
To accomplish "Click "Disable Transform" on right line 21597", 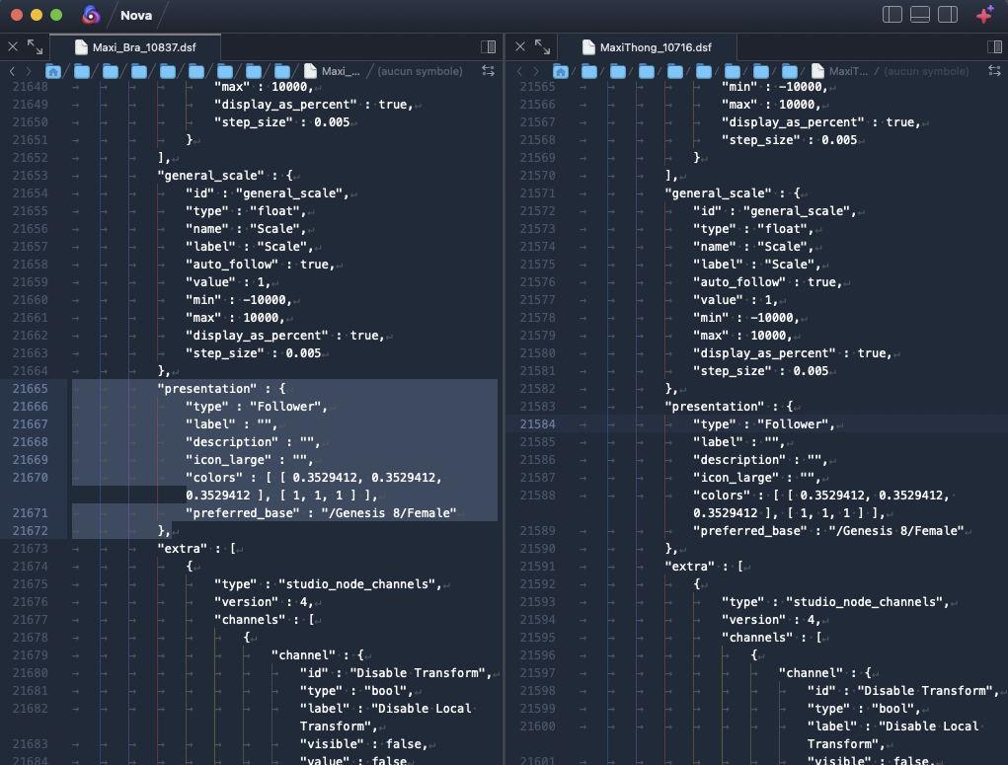I will click(x=925, y=690).
